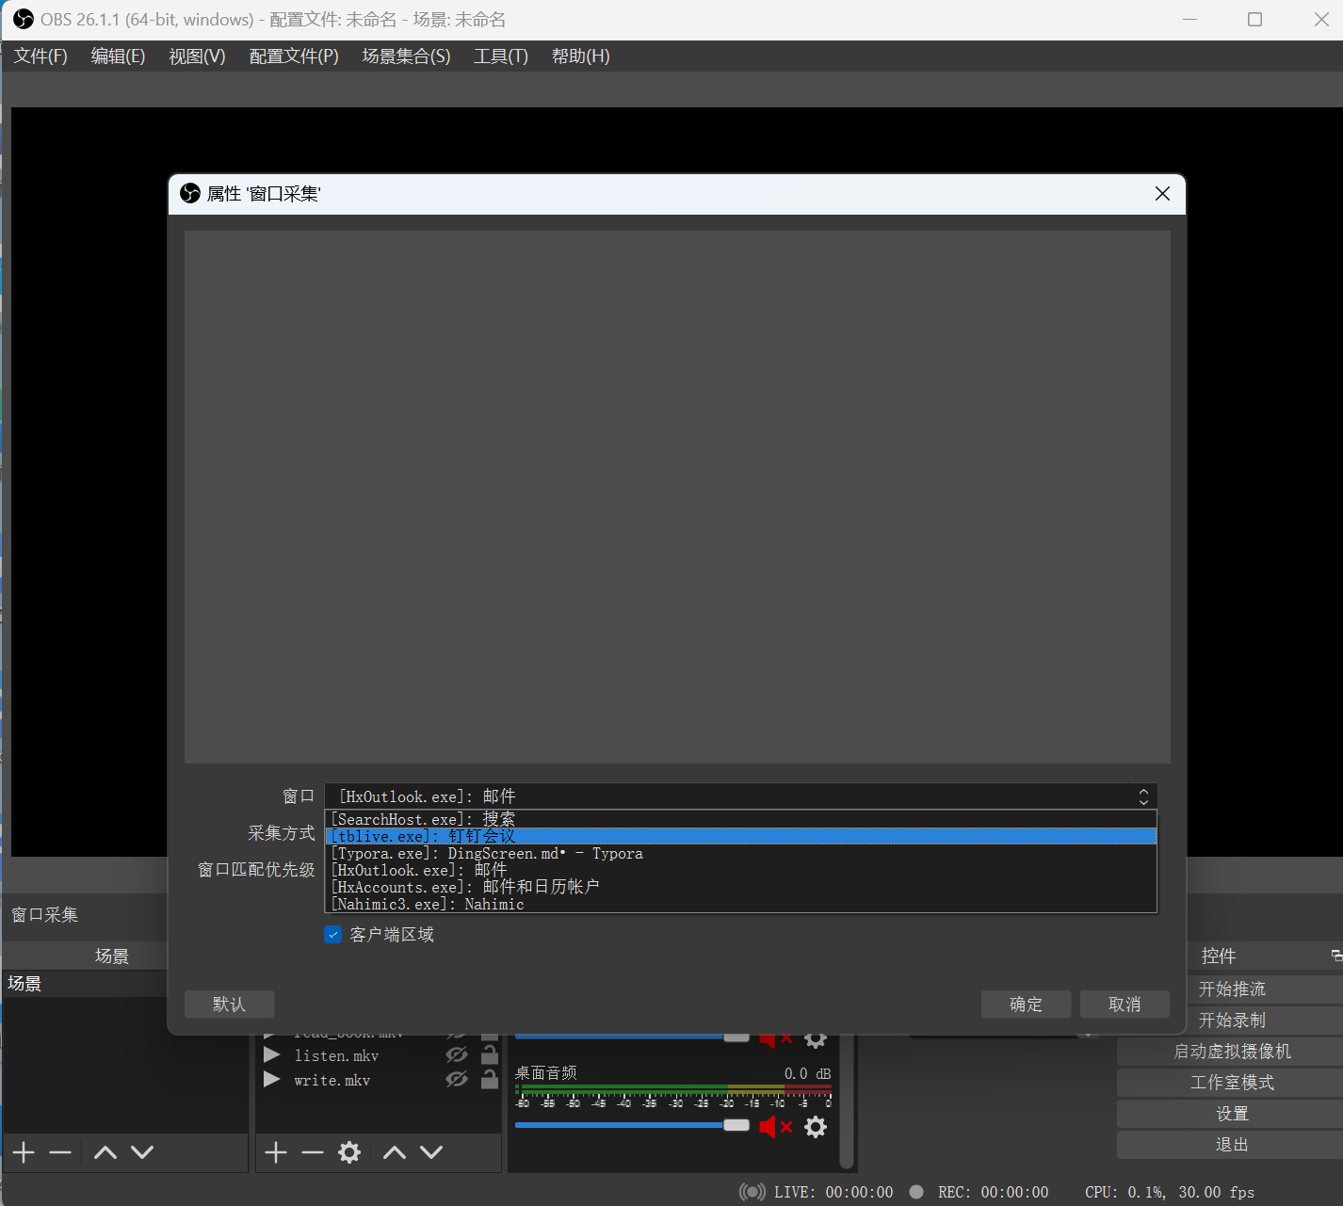Remove selected scene with minus icon
1343x1206 pixels.
pyautogui.click(x=60, y=1152)
